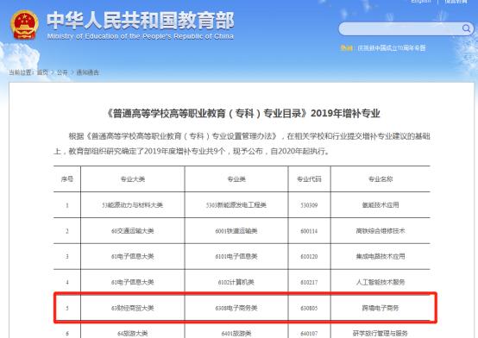Select the cell 6102计算机类
This screenshot has width=478, height=338.
coord(236,283)
